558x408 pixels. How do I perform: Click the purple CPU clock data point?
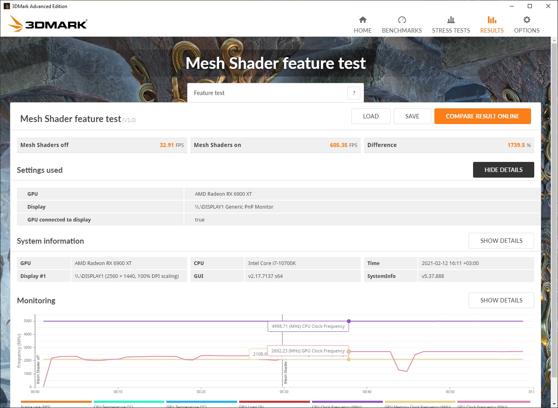pos(349,321)
